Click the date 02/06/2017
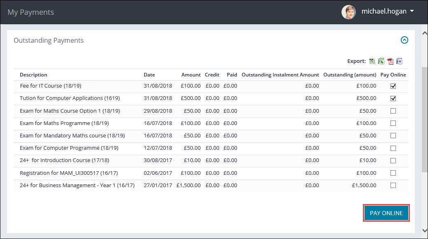This screenshot has width=428, height=239. point(158,173)
